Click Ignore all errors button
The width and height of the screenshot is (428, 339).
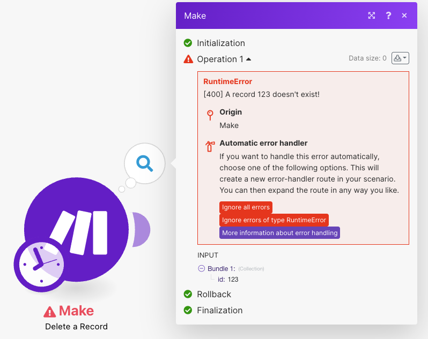pyautogui.click(x=246, y=207)
